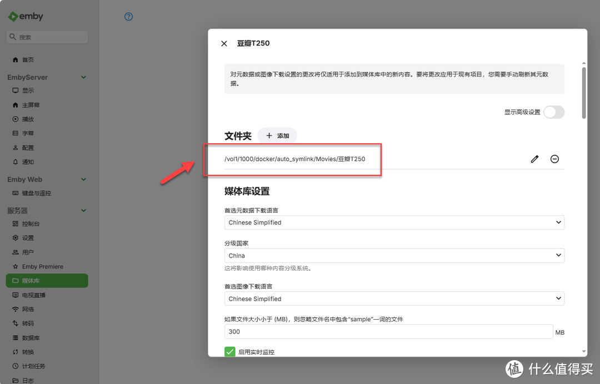Screen dimensions: 600x384
Task: Uncheck the 启用实时监控 checkbox
Action: coord(229,351)
